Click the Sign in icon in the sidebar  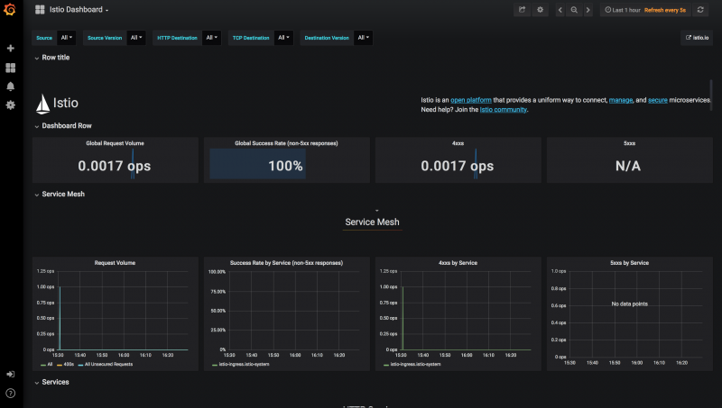pos(11,374)
